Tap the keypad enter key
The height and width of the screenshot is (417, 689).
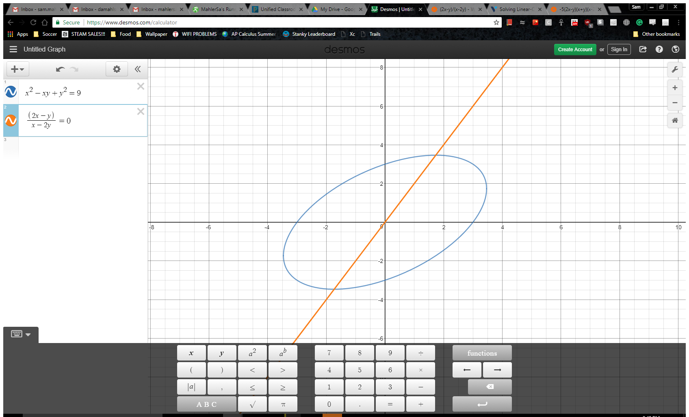[x=482, y=404]
